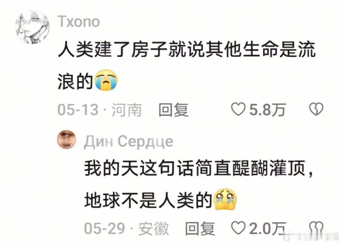Click the 安徽 location label

(154, 229)
